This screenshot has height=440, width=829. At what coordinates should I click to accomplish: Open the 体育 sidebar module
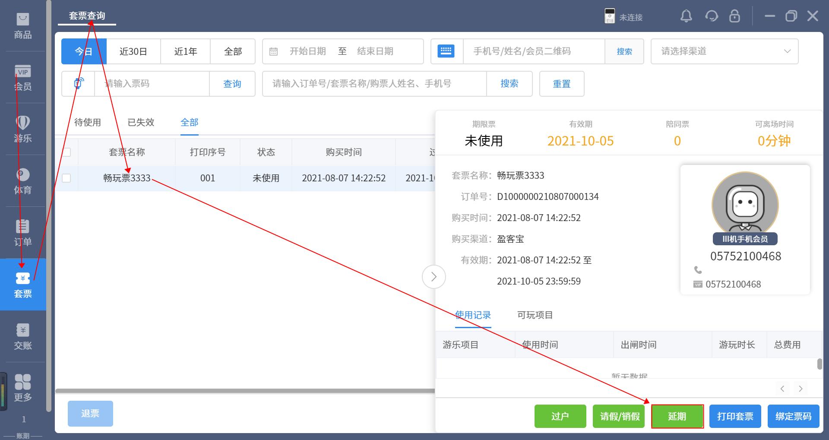click(x=22, y=181)
